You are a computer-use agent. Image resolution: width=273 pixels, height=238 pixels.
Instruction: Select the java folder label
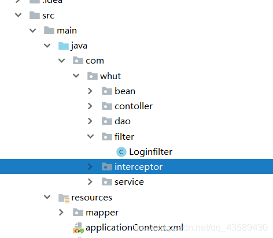pos(79,46)
